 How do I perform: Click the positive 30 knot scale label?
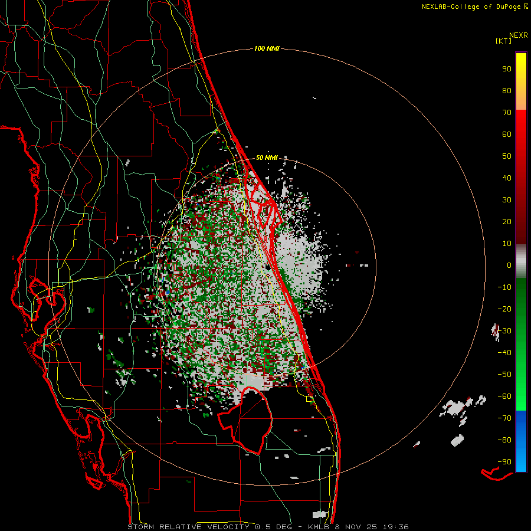click(507, 200)
